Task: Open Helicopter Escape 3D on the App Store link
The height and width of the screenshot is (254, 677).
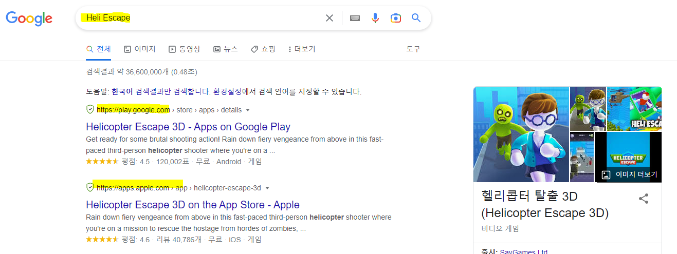Action: tap(193, 204)
